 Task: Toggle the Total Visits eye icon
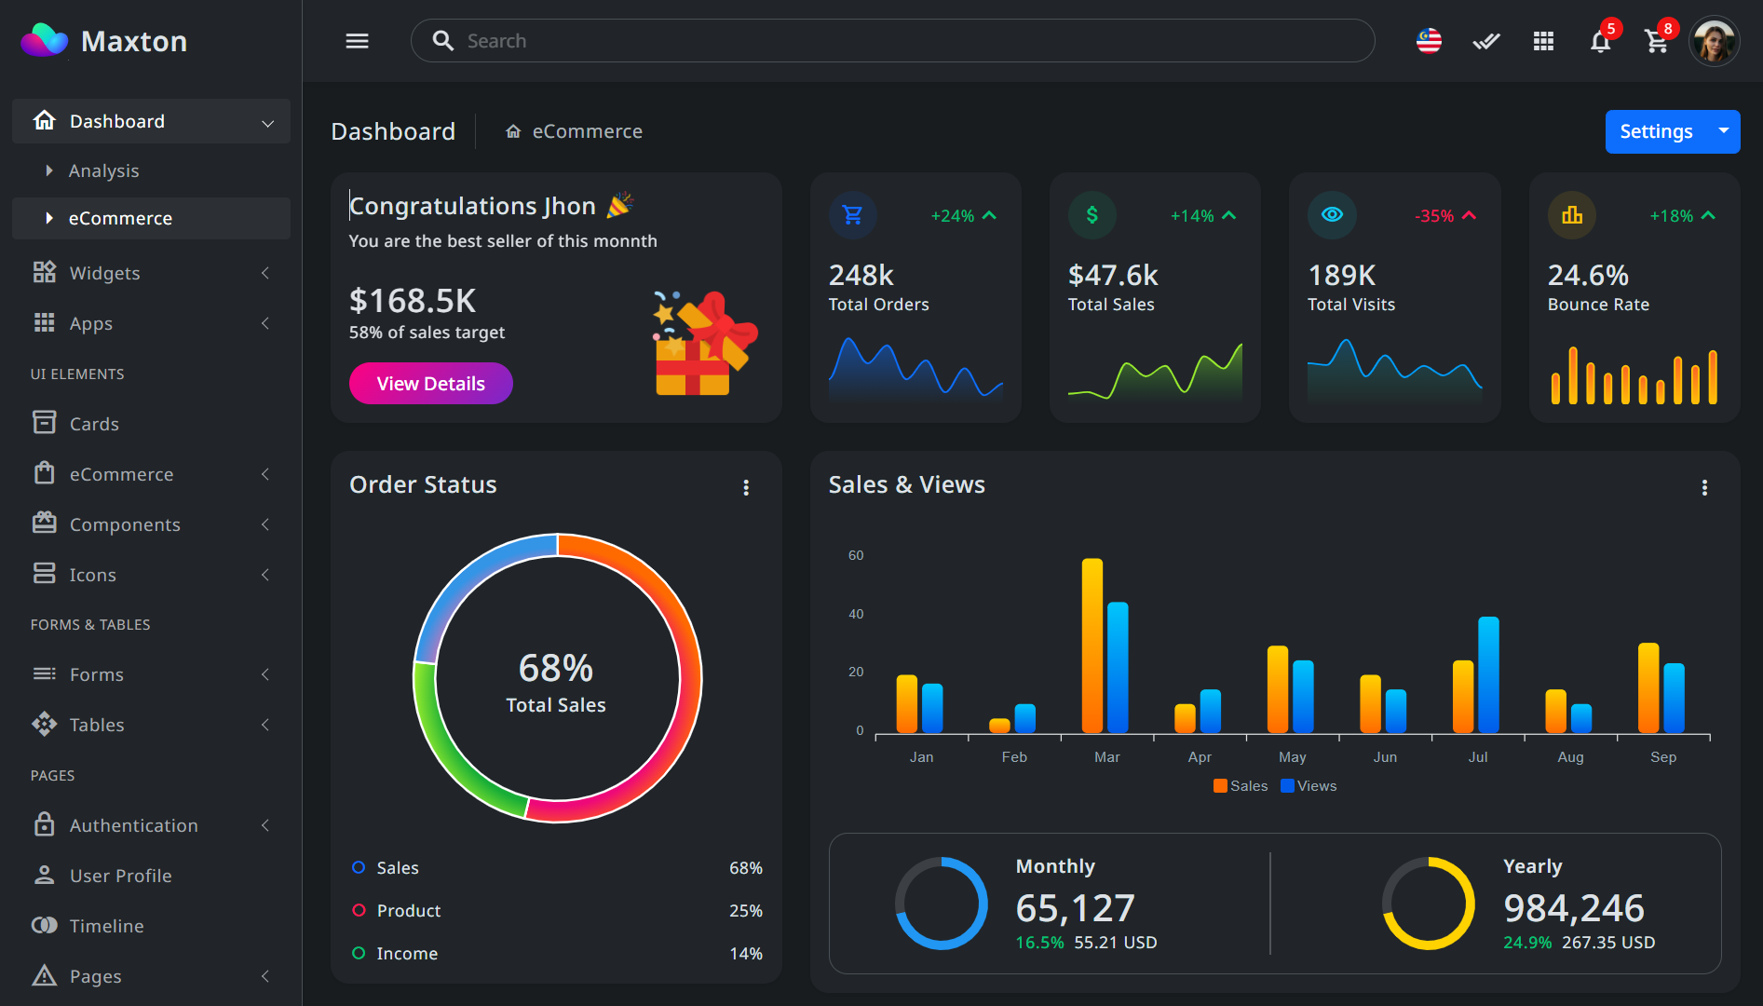tap(1332, 215)
